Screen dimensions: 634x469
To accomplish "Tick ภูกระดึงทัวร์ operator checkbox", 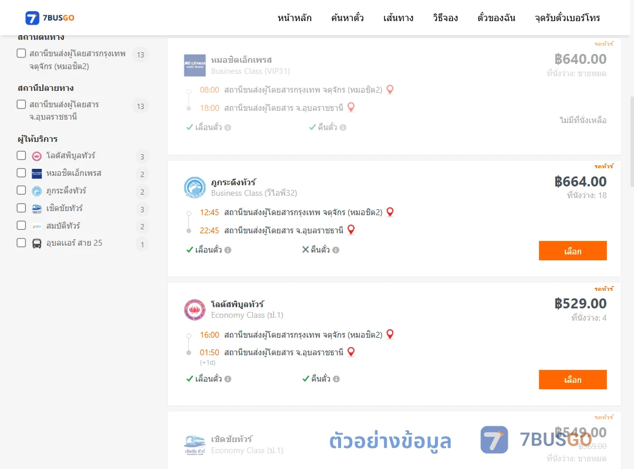I will pos(22,191).
